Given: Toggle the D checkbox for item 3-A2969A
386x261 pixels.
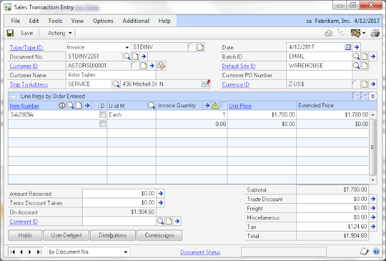Looking at the screenshot, I should click(x=103, y=114).
